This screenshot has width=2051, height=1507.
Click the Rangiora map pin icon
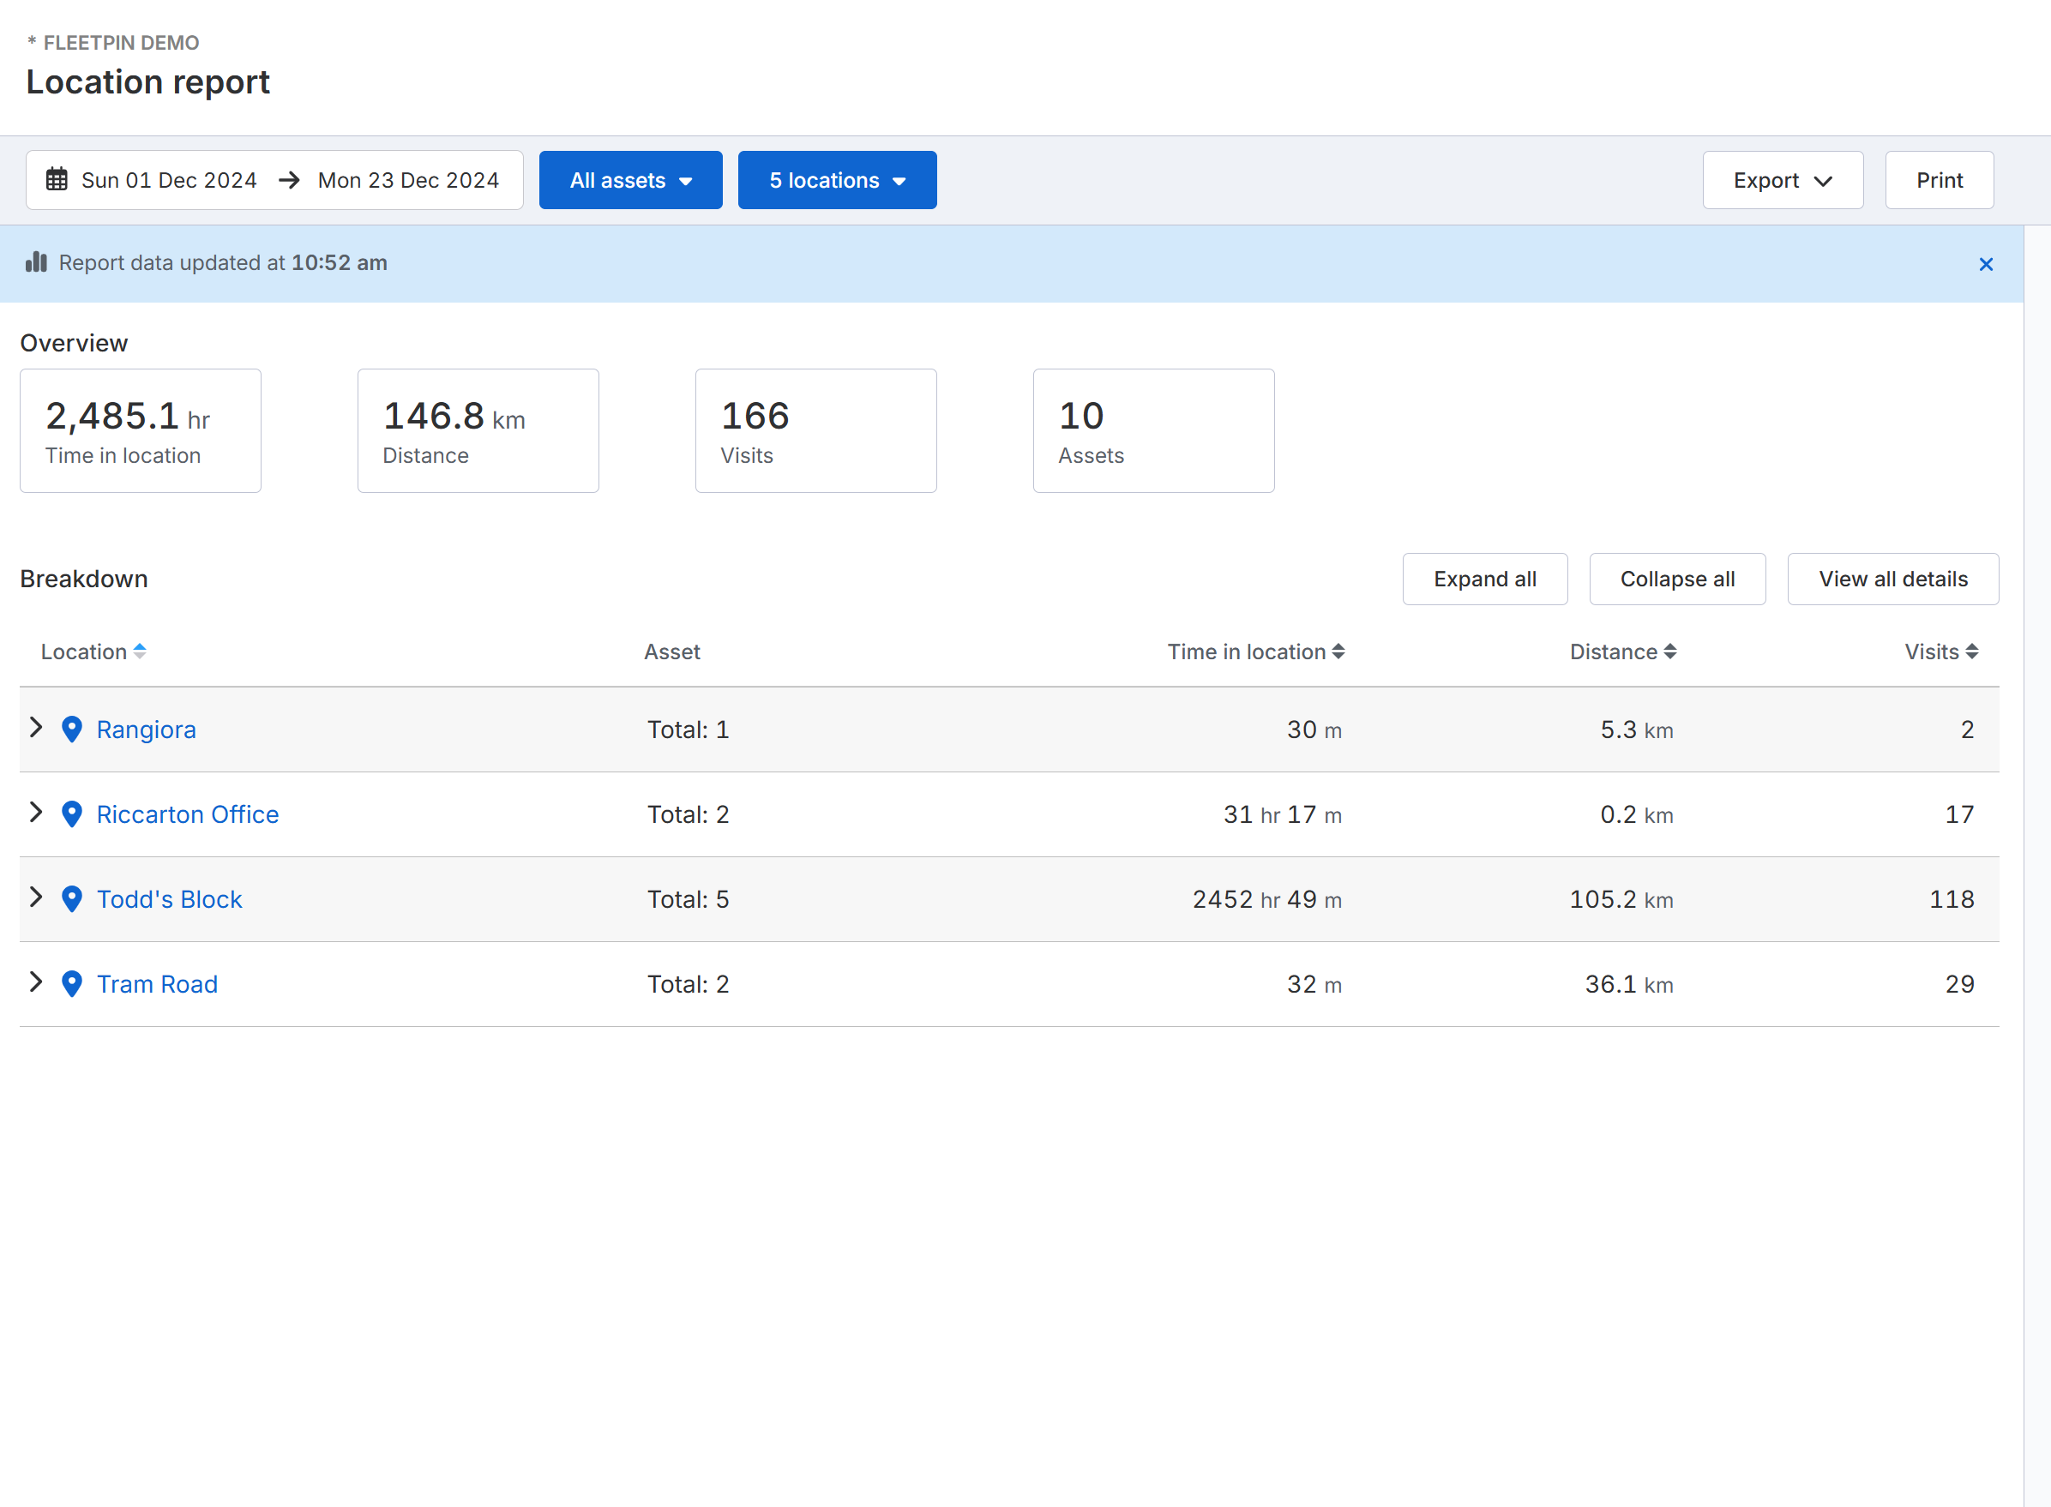72,729
